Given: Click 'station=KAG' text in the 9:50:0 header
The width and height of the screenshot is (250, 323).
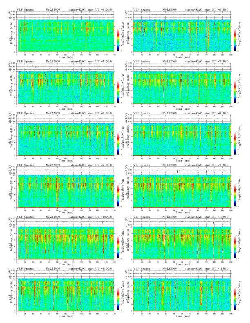Looking at the screenshot, I should click(x=194, y=165).
